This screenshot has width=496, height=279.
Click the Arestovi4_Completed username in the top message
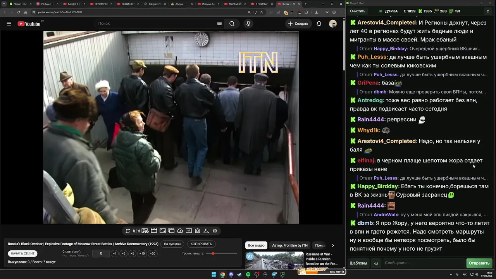[x=387, y=22]
